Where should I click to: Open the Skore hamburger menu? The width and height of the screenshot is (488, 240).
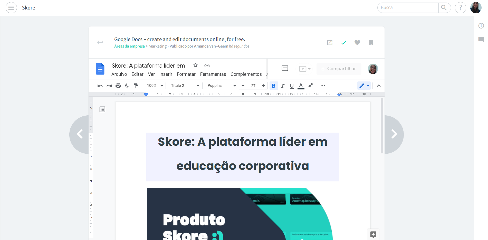[11, 8]
